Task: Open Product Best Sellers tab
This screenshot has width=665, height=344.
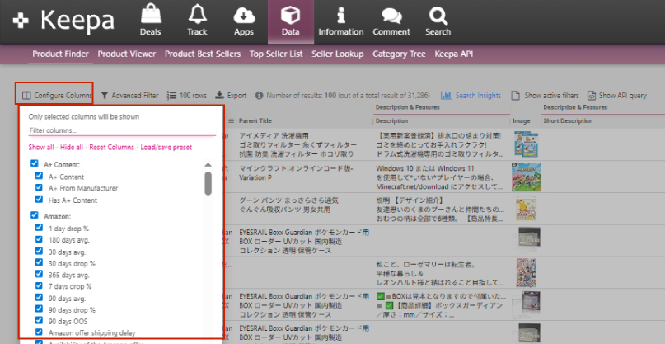Action: 203,54
